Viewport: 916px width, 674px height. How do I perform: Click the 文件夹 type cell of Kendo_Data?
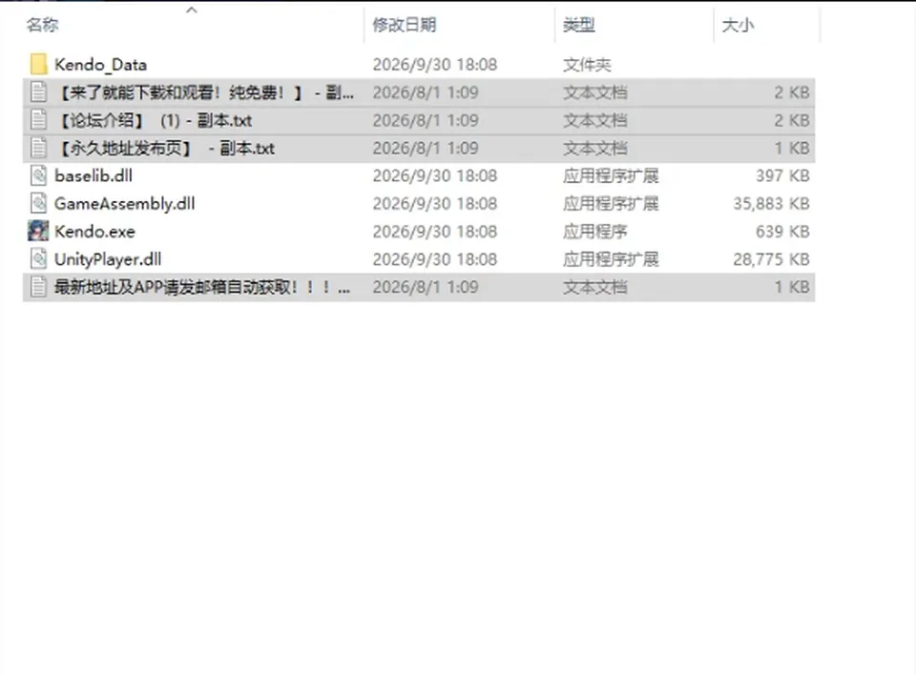[587, 65]
